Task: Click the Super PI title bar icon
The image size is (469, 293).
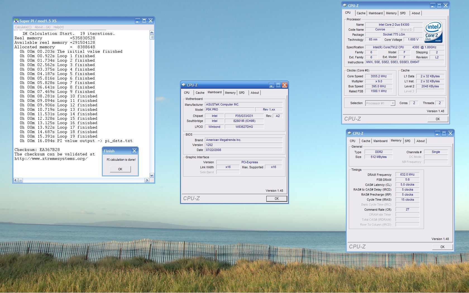Action: click(x=16, y=21)
